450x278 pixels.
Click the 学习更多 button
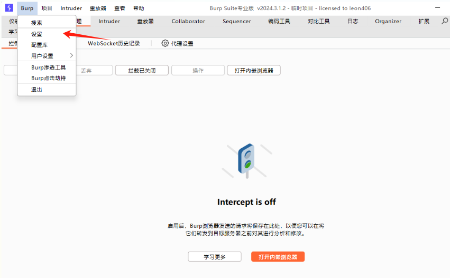click(x=215, y=256)
